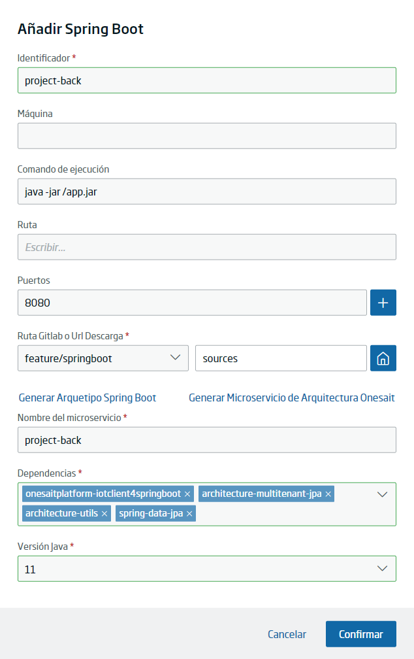Image resolution: width=414 pixels, height=659 pixels.
Task: Click the empty Máquina field
Action: (206, 136)
